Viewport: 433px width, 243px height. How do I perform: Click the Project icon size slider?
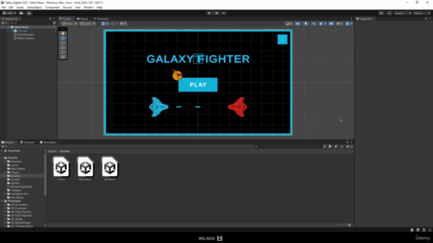click(x=344, y=225)
